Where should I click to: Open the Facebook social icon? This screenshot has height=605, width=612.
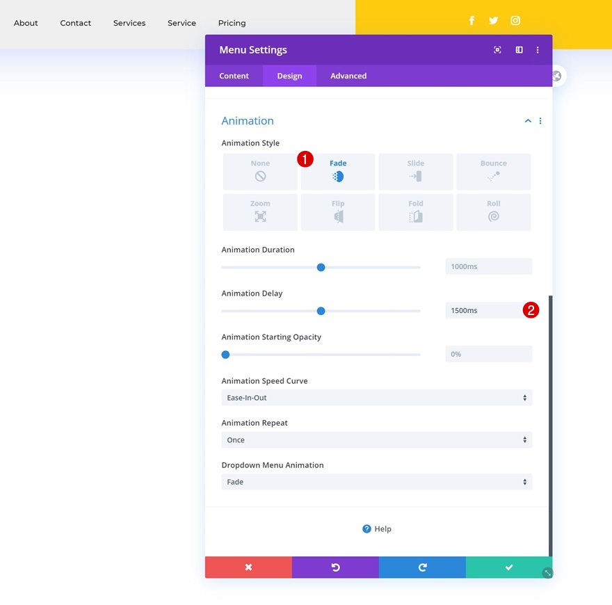tap(472, 20)
